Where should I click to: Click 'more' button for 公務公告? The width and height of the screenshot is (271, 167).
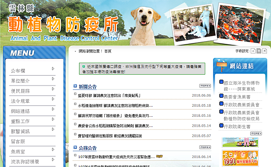pos(205,147)
